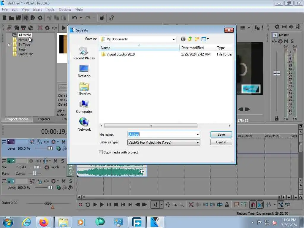Open the Touch automation mode dropdown
The width and height of the screenshot is (304, 228).
point(64,167)
